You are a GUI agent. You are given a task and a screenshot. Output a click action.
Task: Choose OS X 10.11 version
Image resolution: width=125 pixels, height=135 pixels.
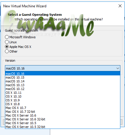click(63, 93)
